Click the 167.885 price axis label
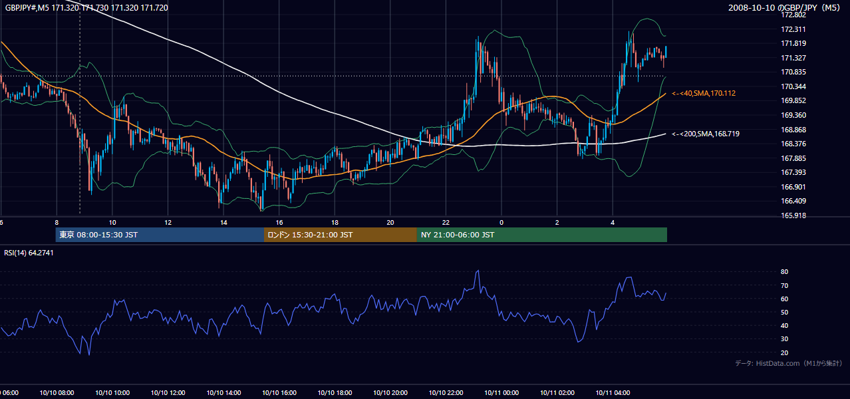This screenshot has height=399, width=850. (793, 158)
